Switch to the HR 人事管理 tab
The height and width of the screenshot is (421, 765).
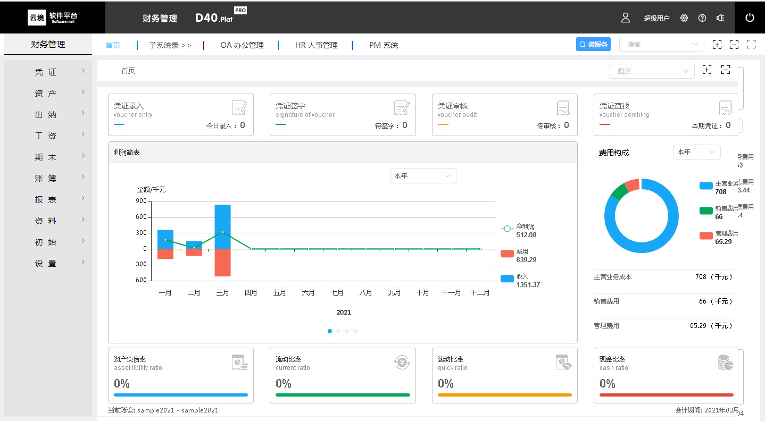(x=316, y=45)
